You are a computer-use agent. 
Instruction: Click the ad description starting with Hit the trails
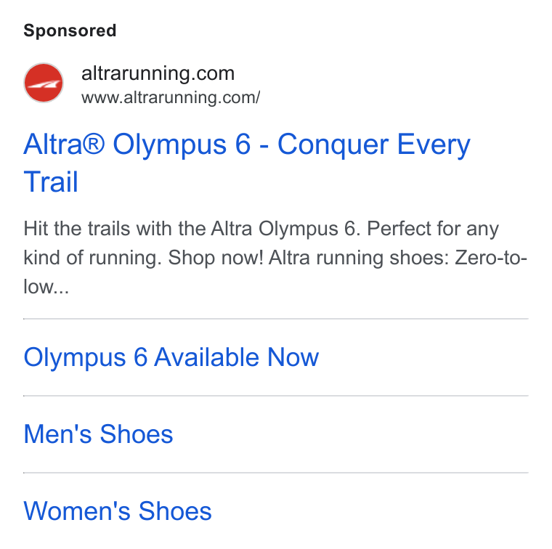point(275,257)
